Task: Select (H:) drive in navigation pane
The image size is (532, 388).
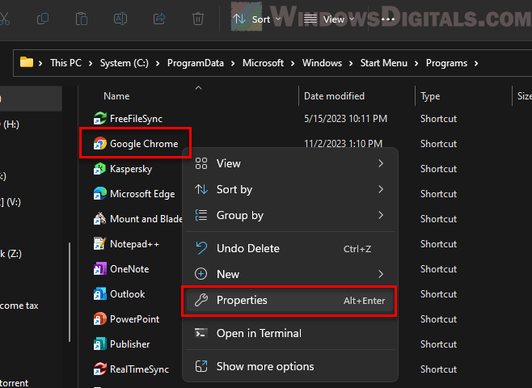Action: click(x=11, y=124)
